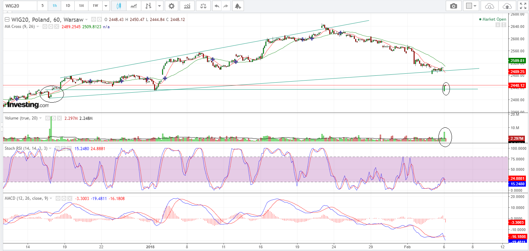Viewport: 529px width, 251px height.
Task: Hide the MA Cross indicator
Action: (x=45, y=27)
